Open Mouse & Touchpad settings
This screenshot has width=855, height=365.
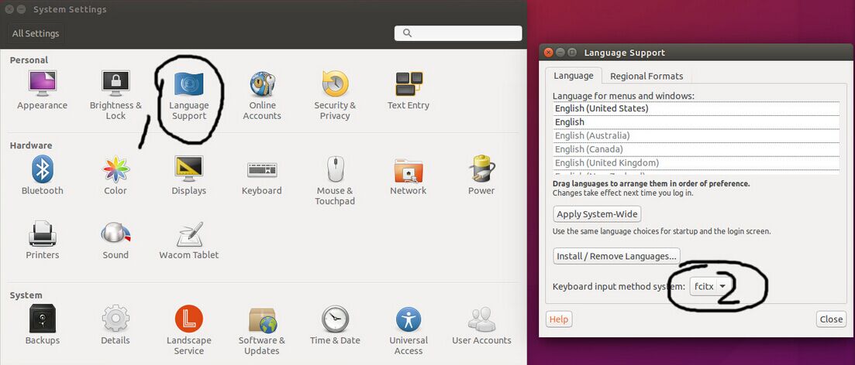(x=335, y=181)
